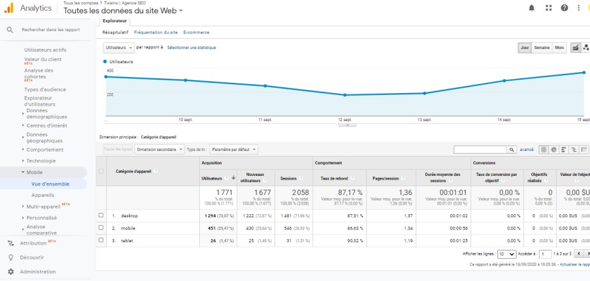Open the three-dot more options menu

click(x=579, y=8)
